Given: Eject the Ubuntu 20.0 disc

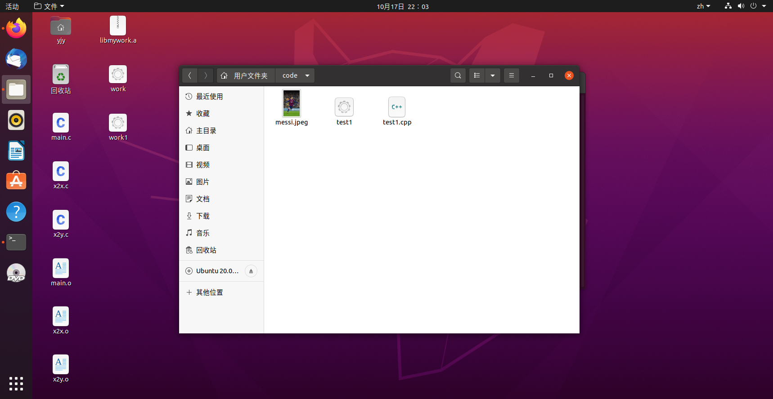Looking at the screenshot, I should (x=251, y=271).
